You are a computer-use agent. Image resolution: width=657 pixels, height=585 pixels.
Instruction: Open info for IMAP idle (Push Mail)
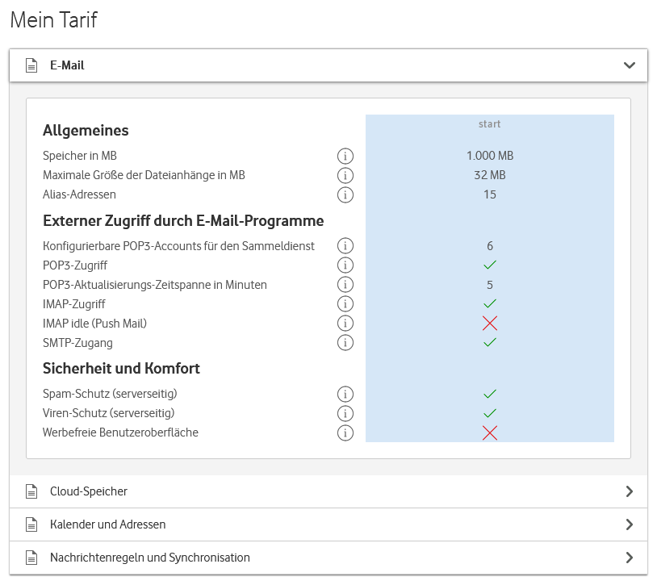[345, 324]
